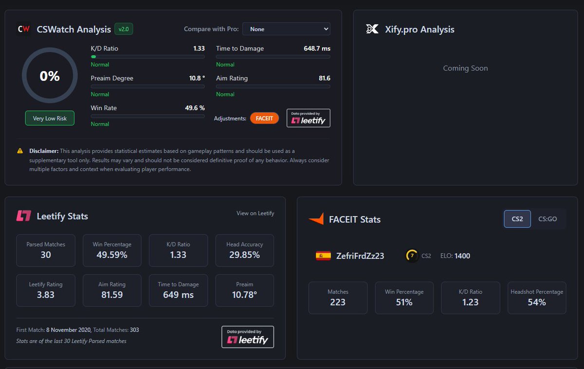The width and height of the screenshot is (584, 369).
Task: Click the Compare with Pro label
Action: tap(211, 29)
